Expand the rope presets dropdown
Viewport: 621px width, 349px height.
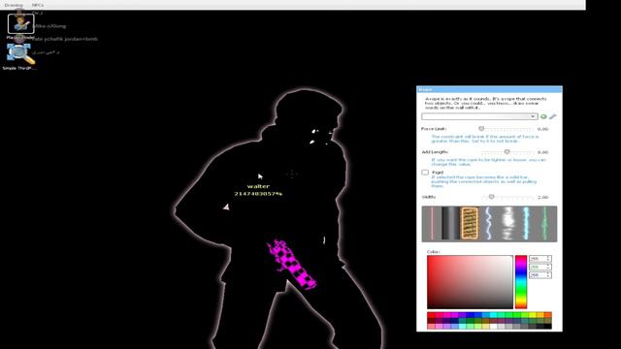point(479,116)
